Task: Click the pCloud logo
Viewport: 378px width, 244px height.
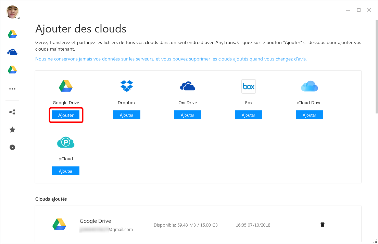Action: pos(66,142)
